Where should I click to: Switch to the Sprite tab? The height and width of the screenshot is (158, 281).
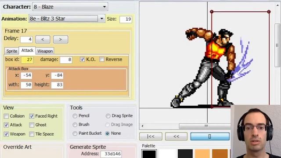click(x=12, y=51)
